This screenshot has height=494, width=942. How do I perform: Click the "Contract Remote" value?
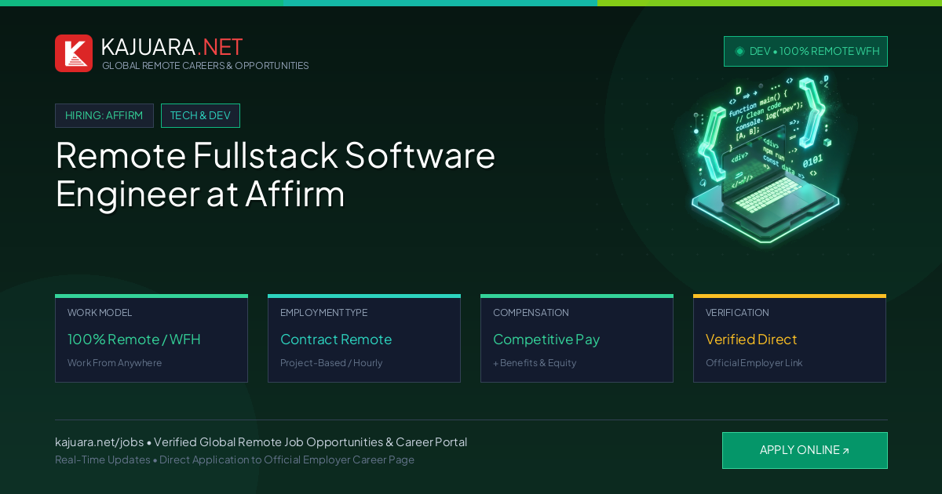point(336,340)
